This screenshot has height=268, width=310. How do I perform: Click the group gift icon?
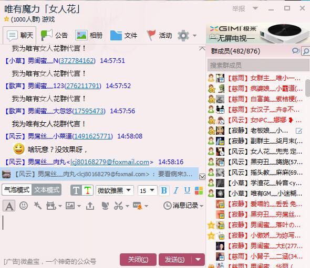51,206
